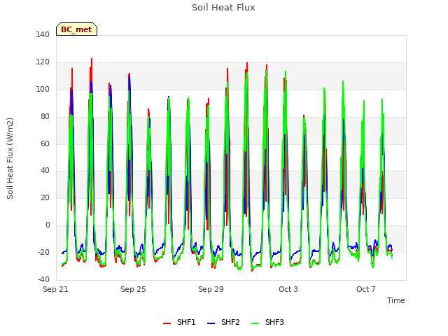The image size is (448, 336).
Task: Click the Sep 29 x-axis tick label
Action: pos(211,289)
